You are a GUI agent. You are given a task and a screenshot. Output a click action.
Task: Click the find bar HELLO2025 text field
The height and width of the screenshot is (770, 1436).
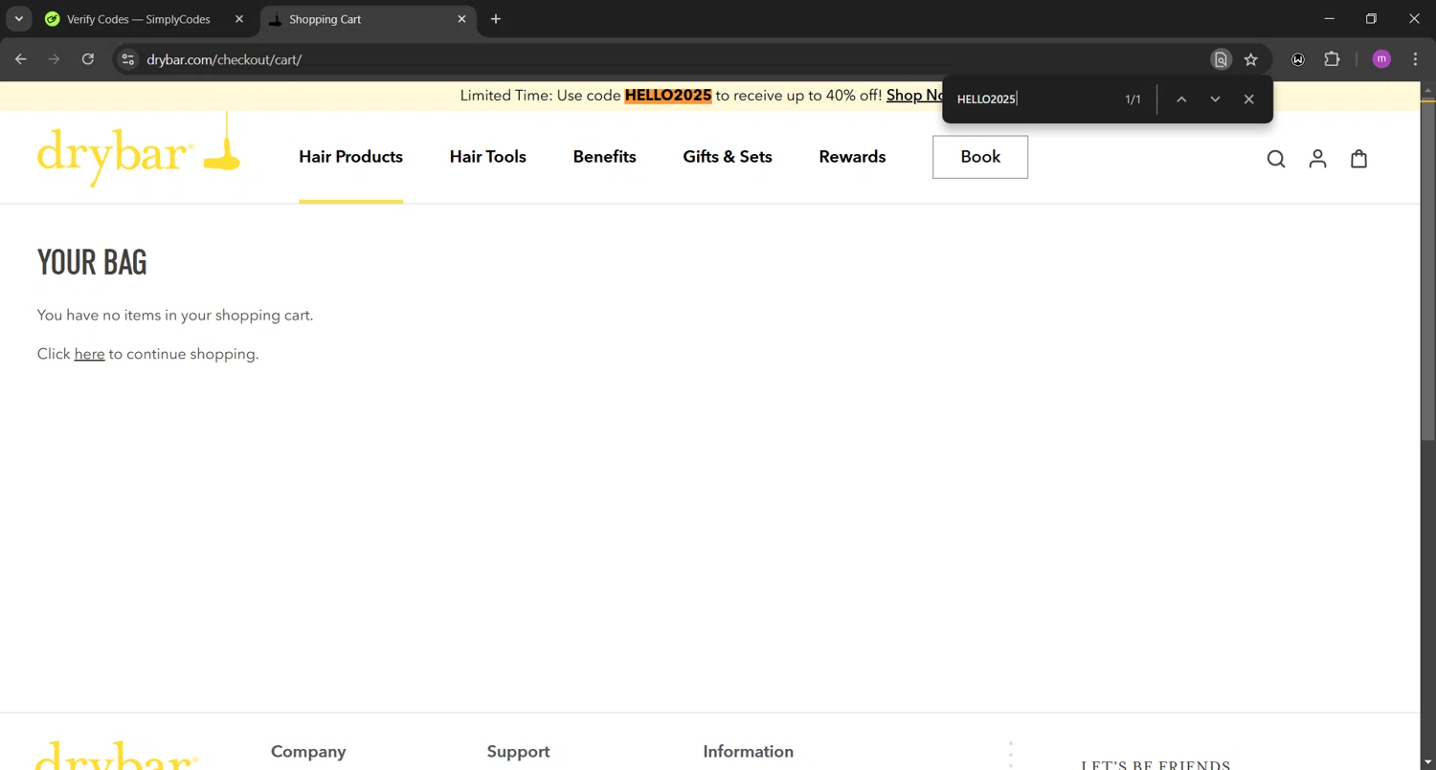coord(1034,99)
